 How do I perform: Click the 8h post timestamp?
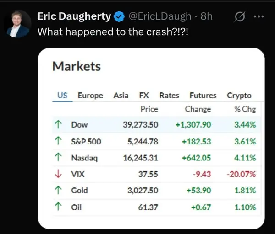(207, 17)
